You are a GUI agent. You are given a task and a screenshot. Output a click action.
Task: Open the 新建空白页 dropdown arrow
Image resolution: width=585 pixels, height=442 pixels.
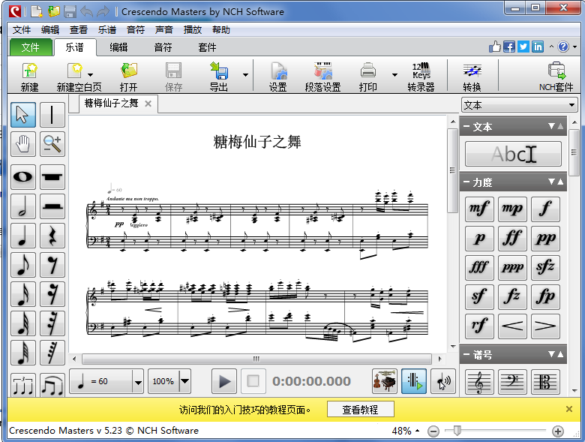[90, 75]
